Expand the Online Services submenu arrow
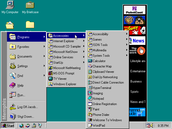Viewport: 172px width, 129px height. click(x=84, y=57)
